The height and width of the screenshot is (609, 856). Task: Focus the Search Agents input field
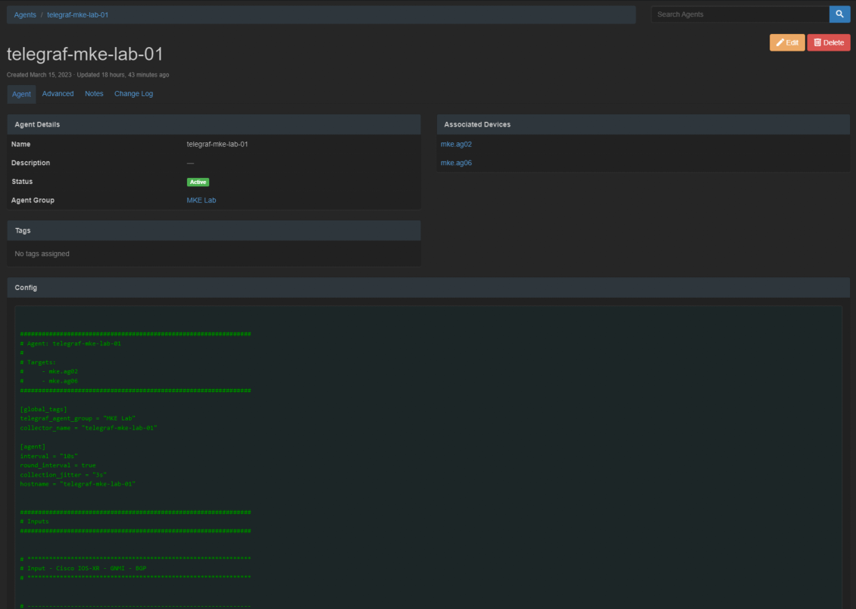pyautogui.click(x=739, y=14)
